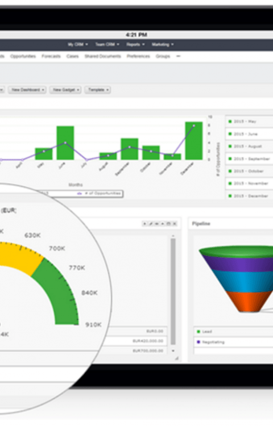Click the October bar in the chart
Image resolution: width=273 pixels, height=426 pixels.
pyautogui.click(x=151, y=153)
